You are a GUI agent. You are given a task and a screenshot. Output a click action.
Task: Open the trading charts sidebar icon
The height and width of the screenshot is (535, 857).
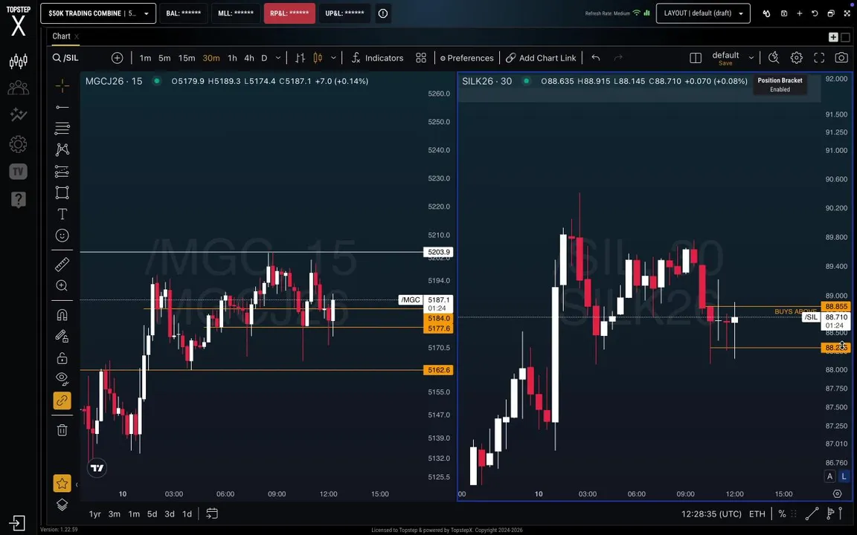point(18,61)
